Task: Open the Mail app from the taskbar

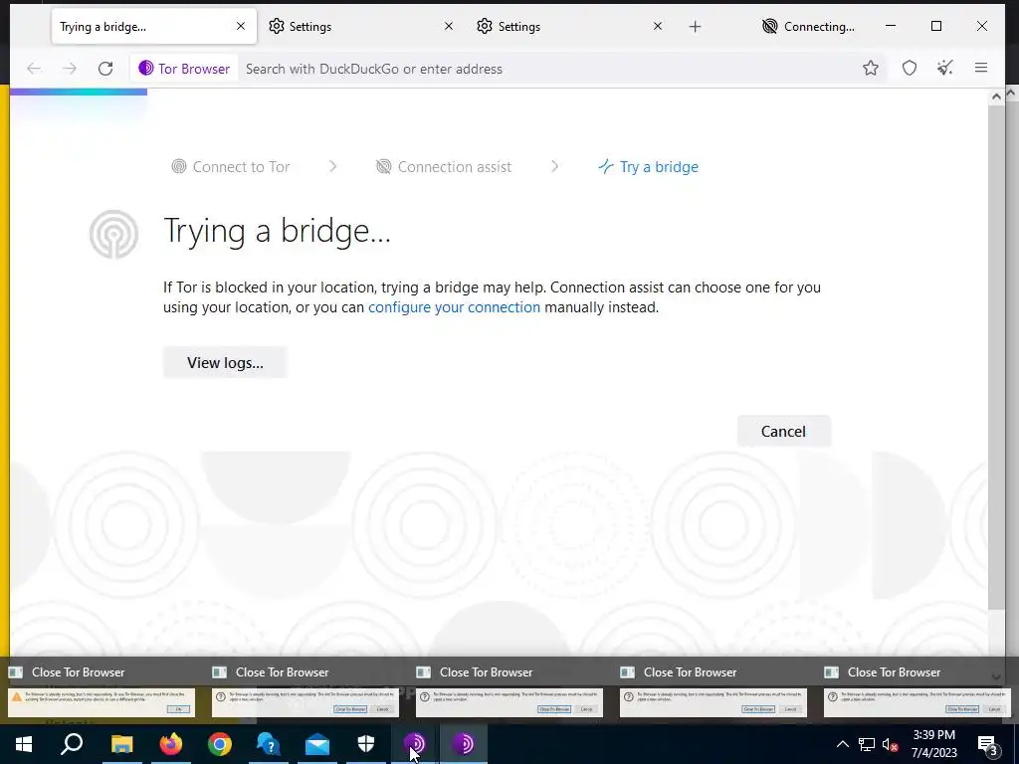Action: tap(317, 744)
